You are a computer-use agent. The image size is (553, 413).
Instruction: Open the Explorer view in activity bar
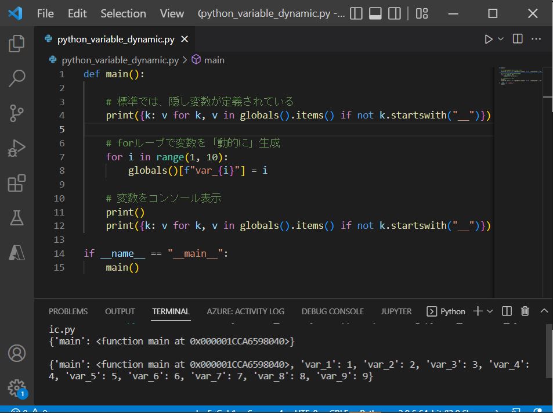pyautogui.click(x=17, y=44)
